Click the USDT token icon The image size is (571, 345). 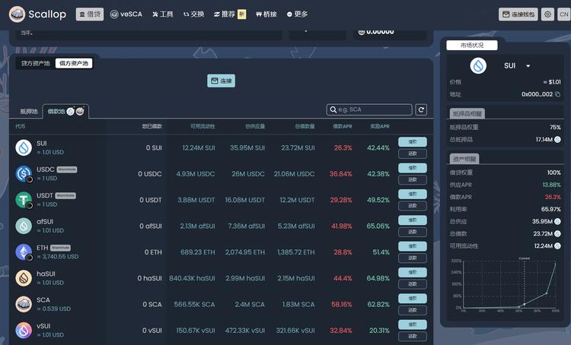coord(24,200)
